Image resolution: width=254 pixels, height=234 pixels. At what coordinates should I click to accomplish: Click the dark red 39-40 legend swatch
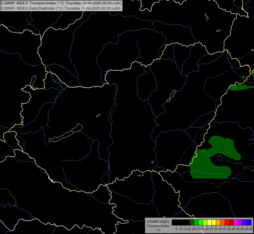coord(231,222)
